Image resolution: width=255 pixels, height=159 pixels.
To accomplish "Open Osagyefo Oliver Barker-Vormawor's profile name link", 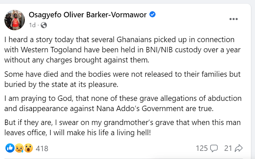I will [88, 15].
